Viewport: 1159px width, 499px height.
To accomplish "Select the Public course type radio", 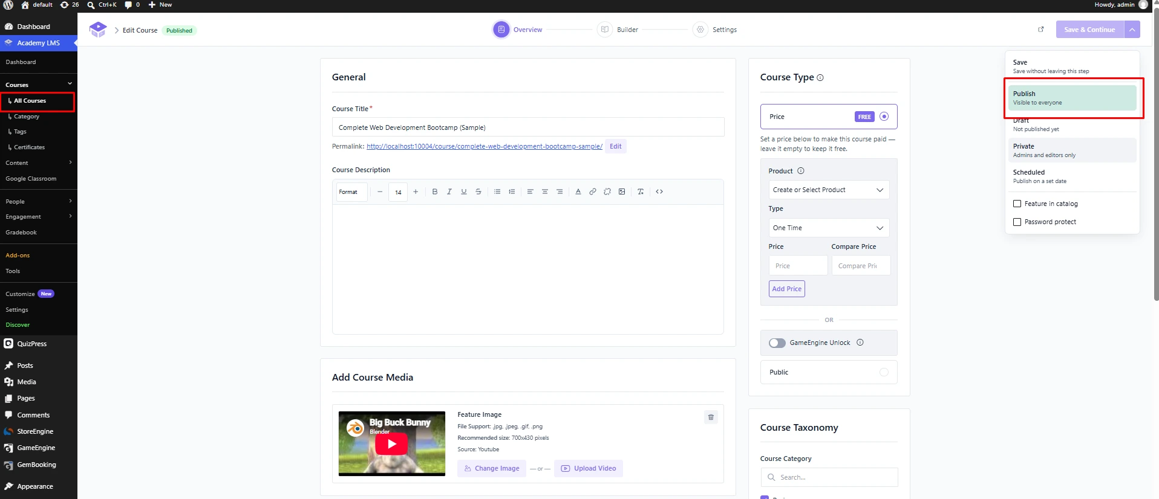I will [884, 372].
